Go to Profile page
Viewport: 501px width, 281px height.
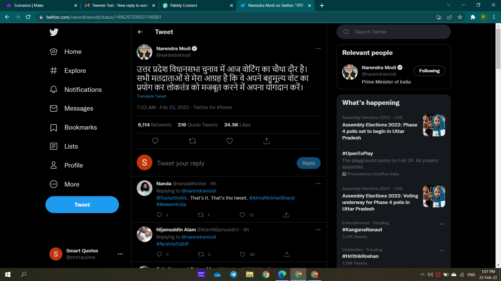[x=66, y=165]
